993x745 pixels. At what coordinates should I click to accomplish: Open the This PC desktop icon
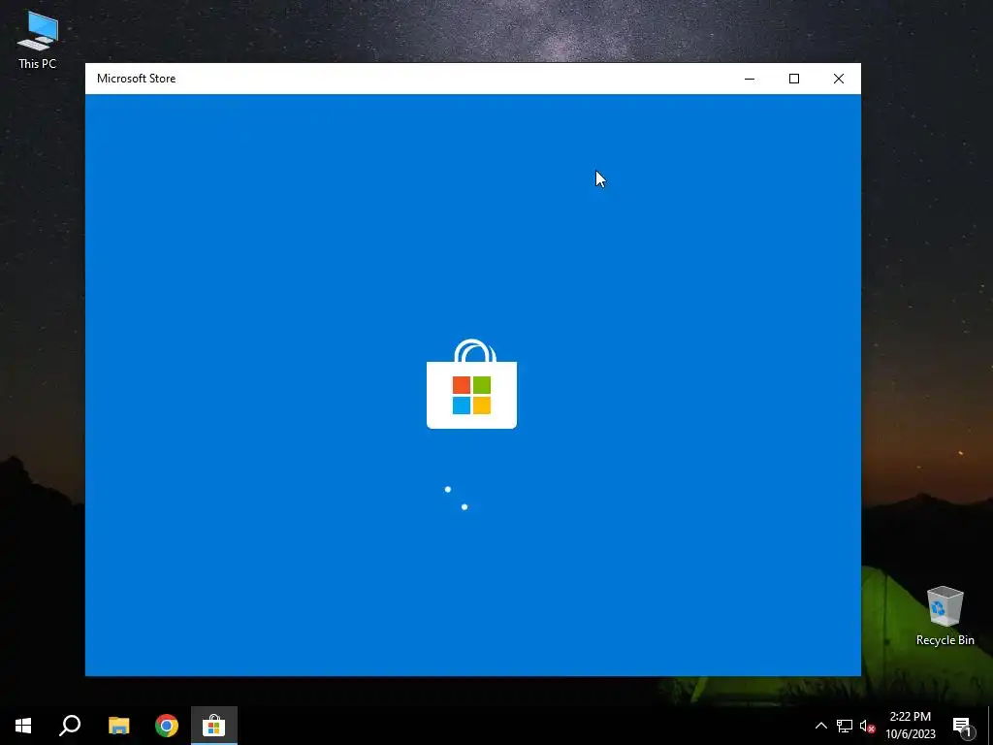pyautogui.click(x=38, y=40)
